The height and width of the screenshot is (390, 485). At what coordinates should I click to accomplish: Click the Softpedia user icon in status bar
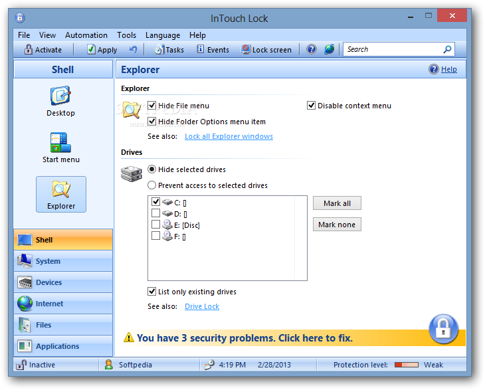(108, 365)
